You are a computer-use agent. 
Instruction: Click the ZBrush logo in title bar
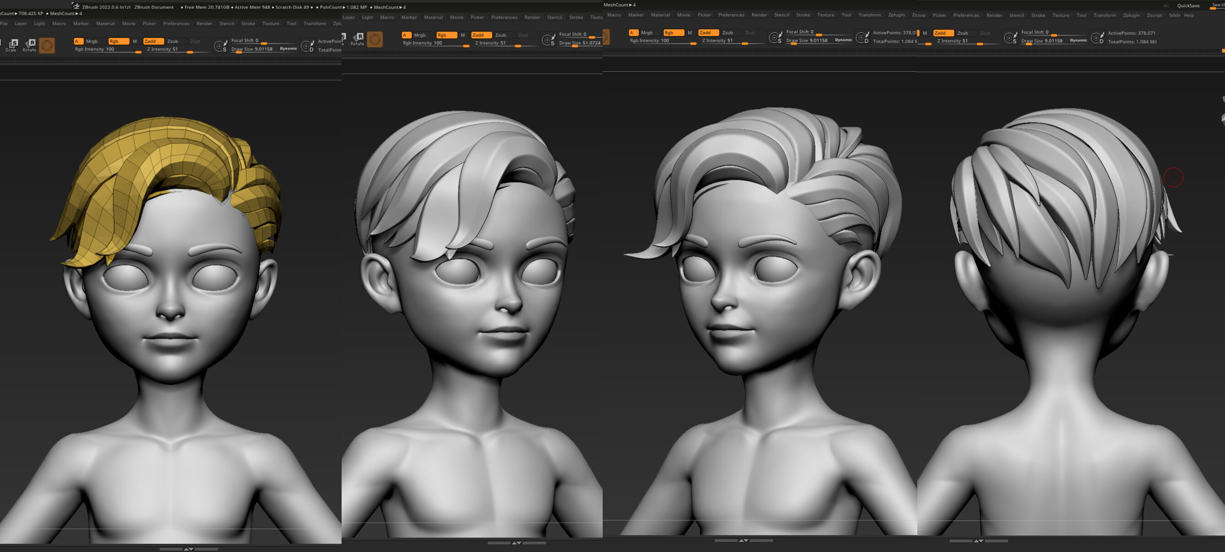click(x=76, y=7)
